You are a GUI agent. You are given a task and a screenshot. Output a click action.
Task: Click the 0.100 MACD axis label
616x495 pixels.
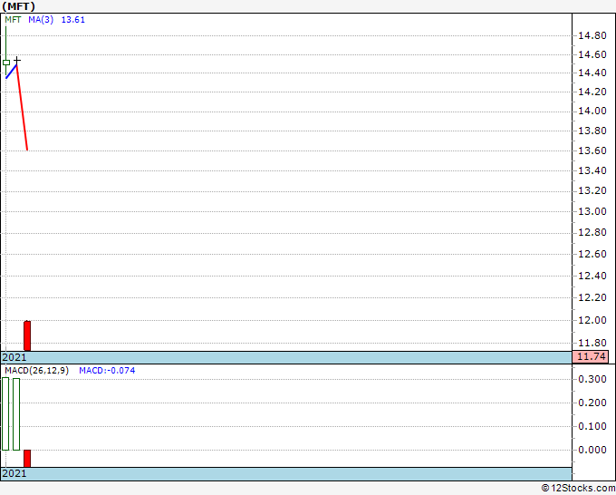[592, 427]
